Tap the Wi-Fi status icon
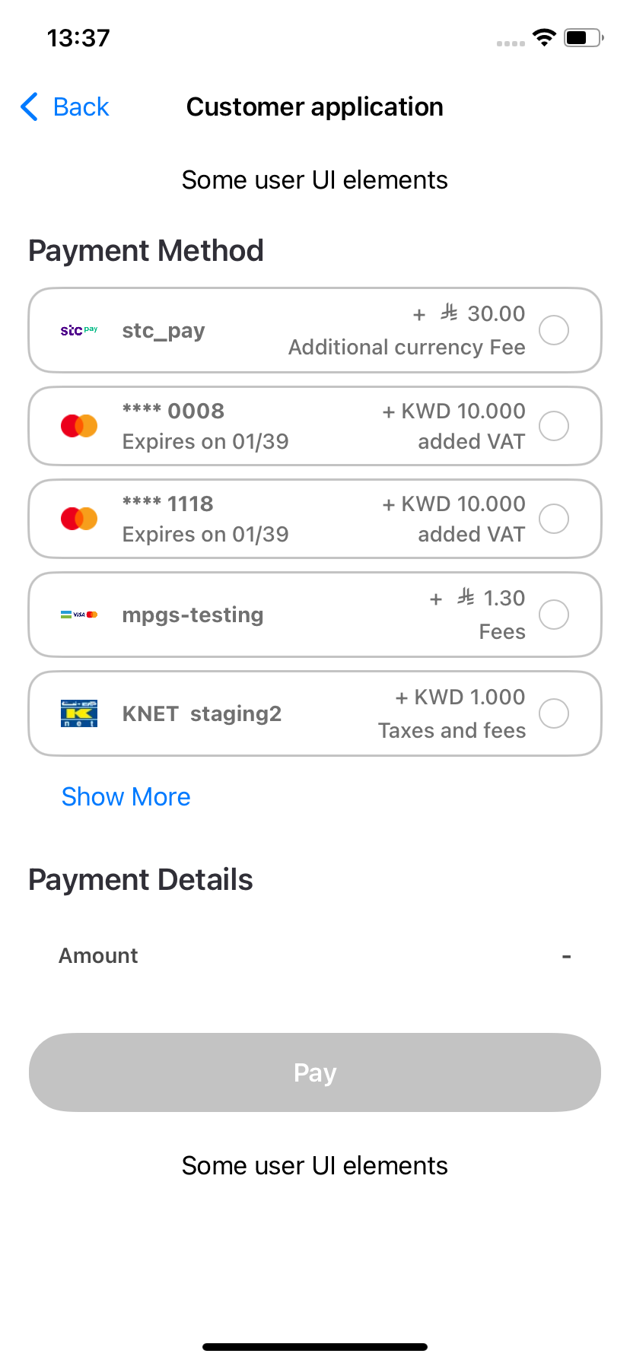 pyautogui.click(x=544, y=37)
